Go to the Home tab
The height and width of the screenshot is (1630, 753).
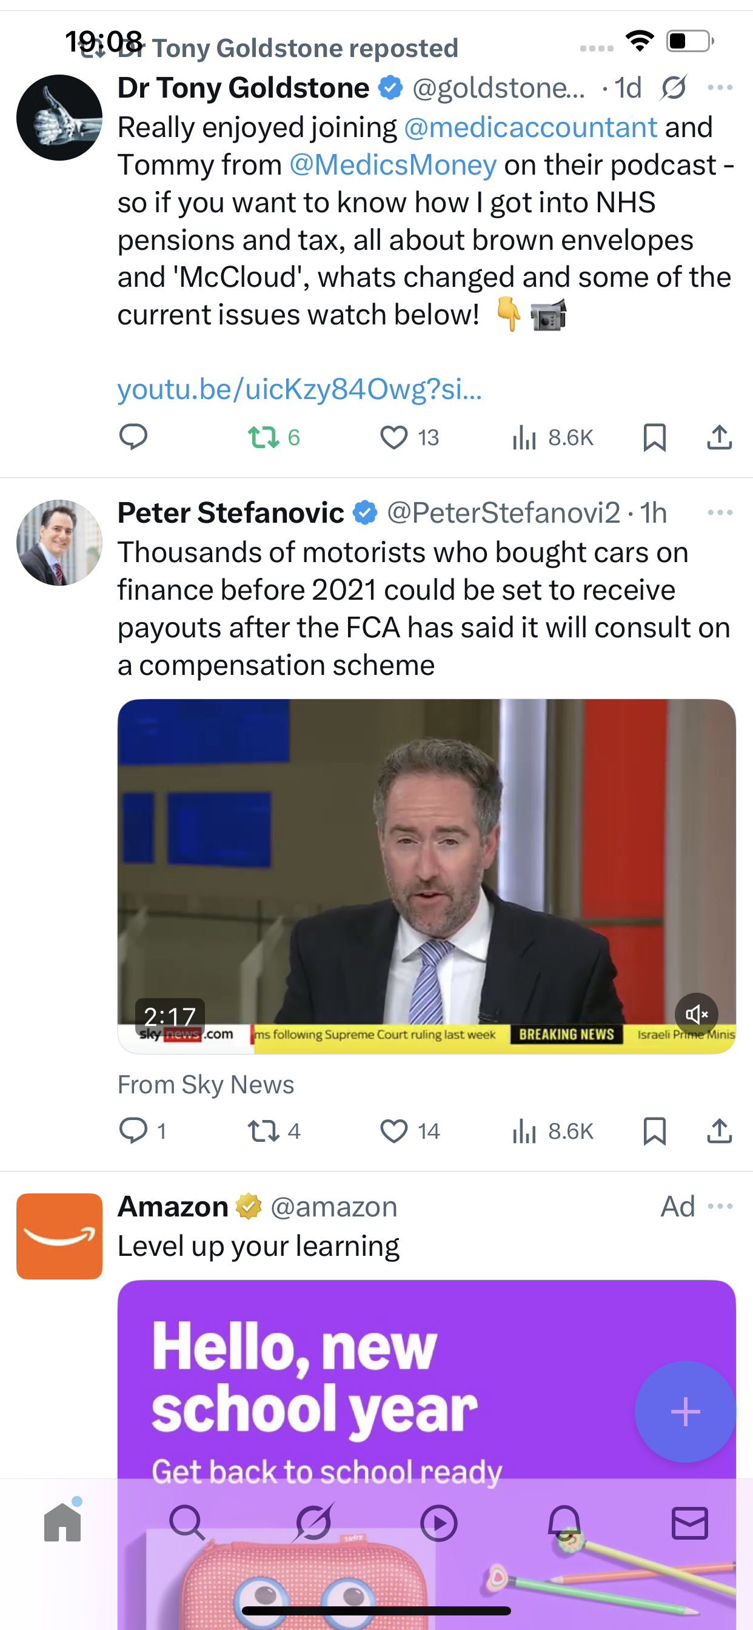[x=62, y=1523]
